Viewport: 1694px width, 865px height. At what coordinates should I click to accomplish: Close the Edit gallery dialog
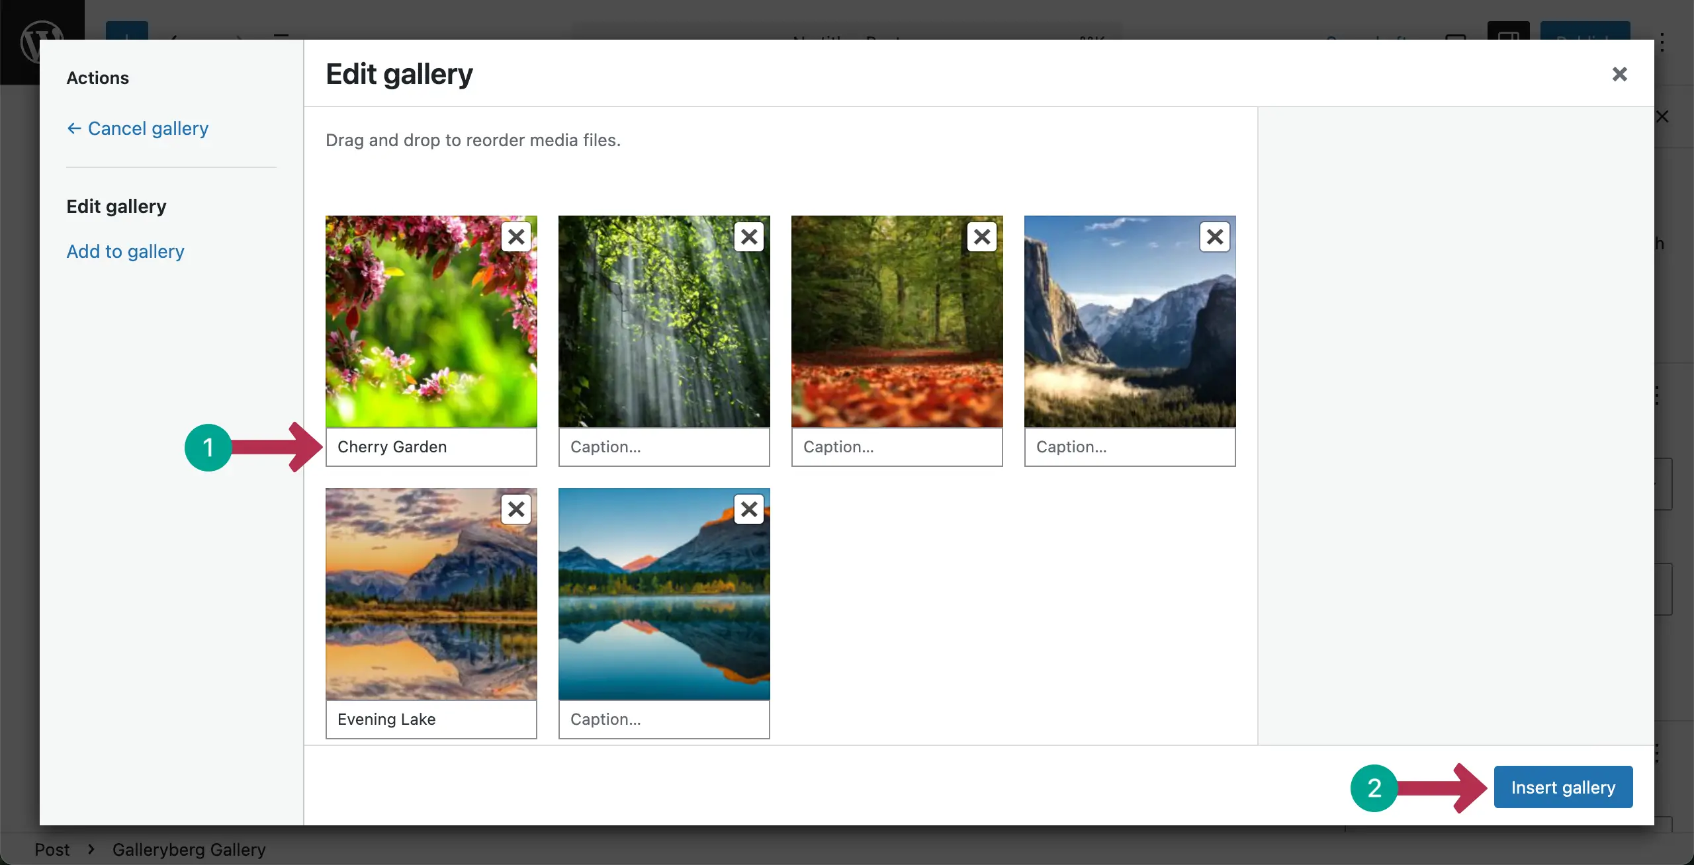point(1619,74)
